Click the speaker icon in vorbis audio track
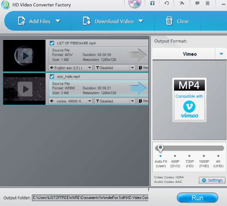 click(x=52, y=101)
